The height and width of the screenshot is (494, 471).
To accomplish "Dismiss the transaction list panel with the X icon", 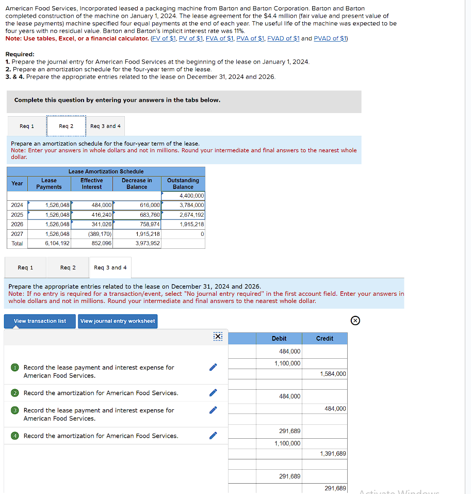I will point(217,336).
